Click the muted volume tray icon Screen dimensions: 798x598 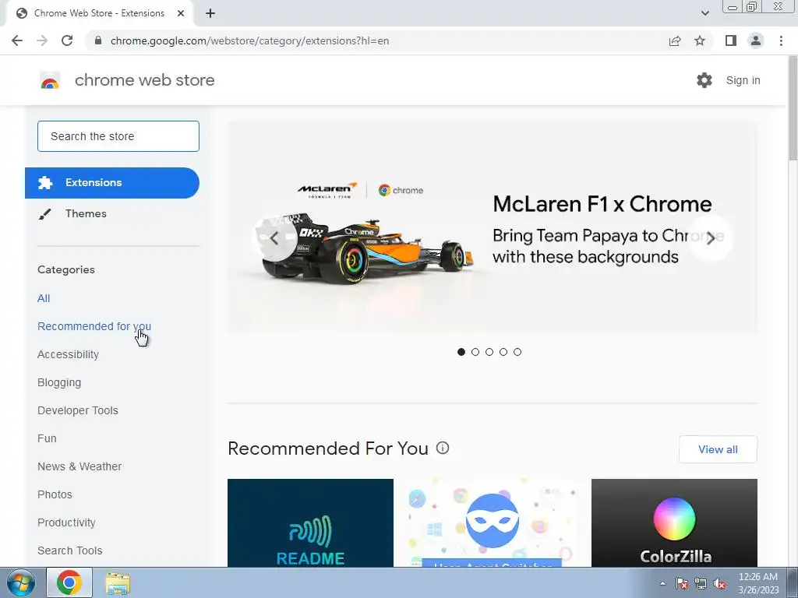pos(719,584)
